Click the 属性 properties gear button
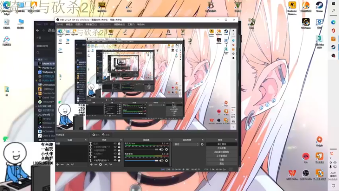The height and width of the screenshot is (191, 339). [x=96, y=135]
